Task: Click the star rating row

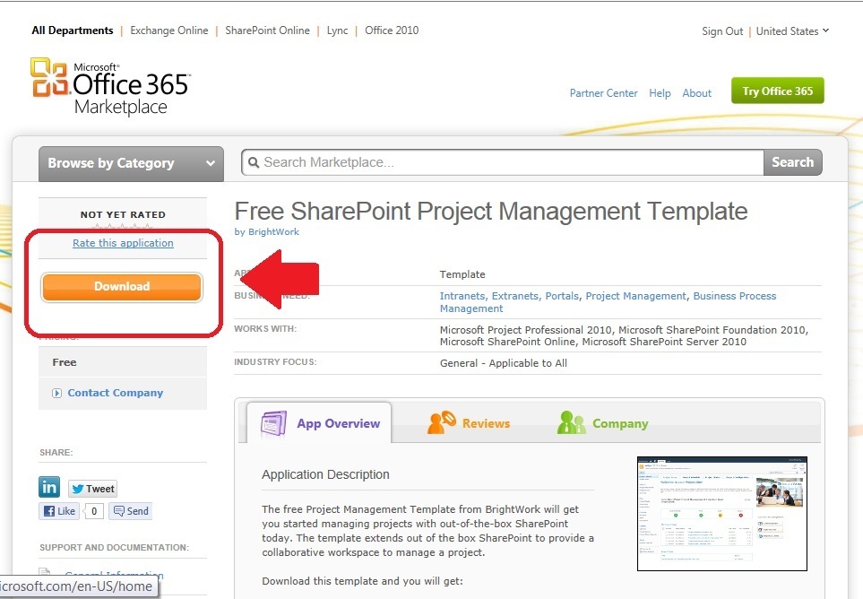Action: pyautogui.click(x=123, y=228)
